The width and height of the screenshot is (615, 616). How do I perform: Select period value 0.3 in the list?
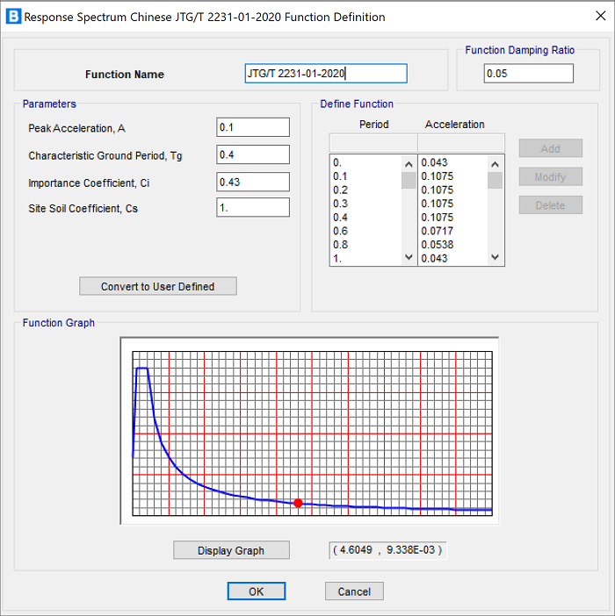340,204
